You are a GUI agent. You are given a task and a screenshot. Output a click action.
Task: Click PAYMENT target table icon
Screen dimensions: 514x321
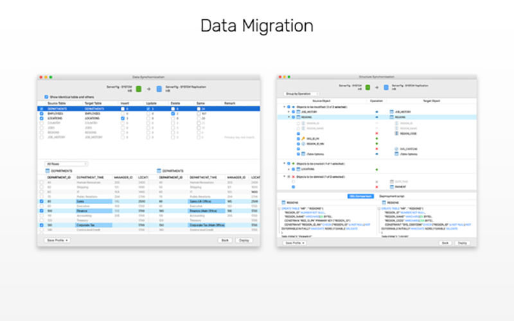[x=392, y=187]
